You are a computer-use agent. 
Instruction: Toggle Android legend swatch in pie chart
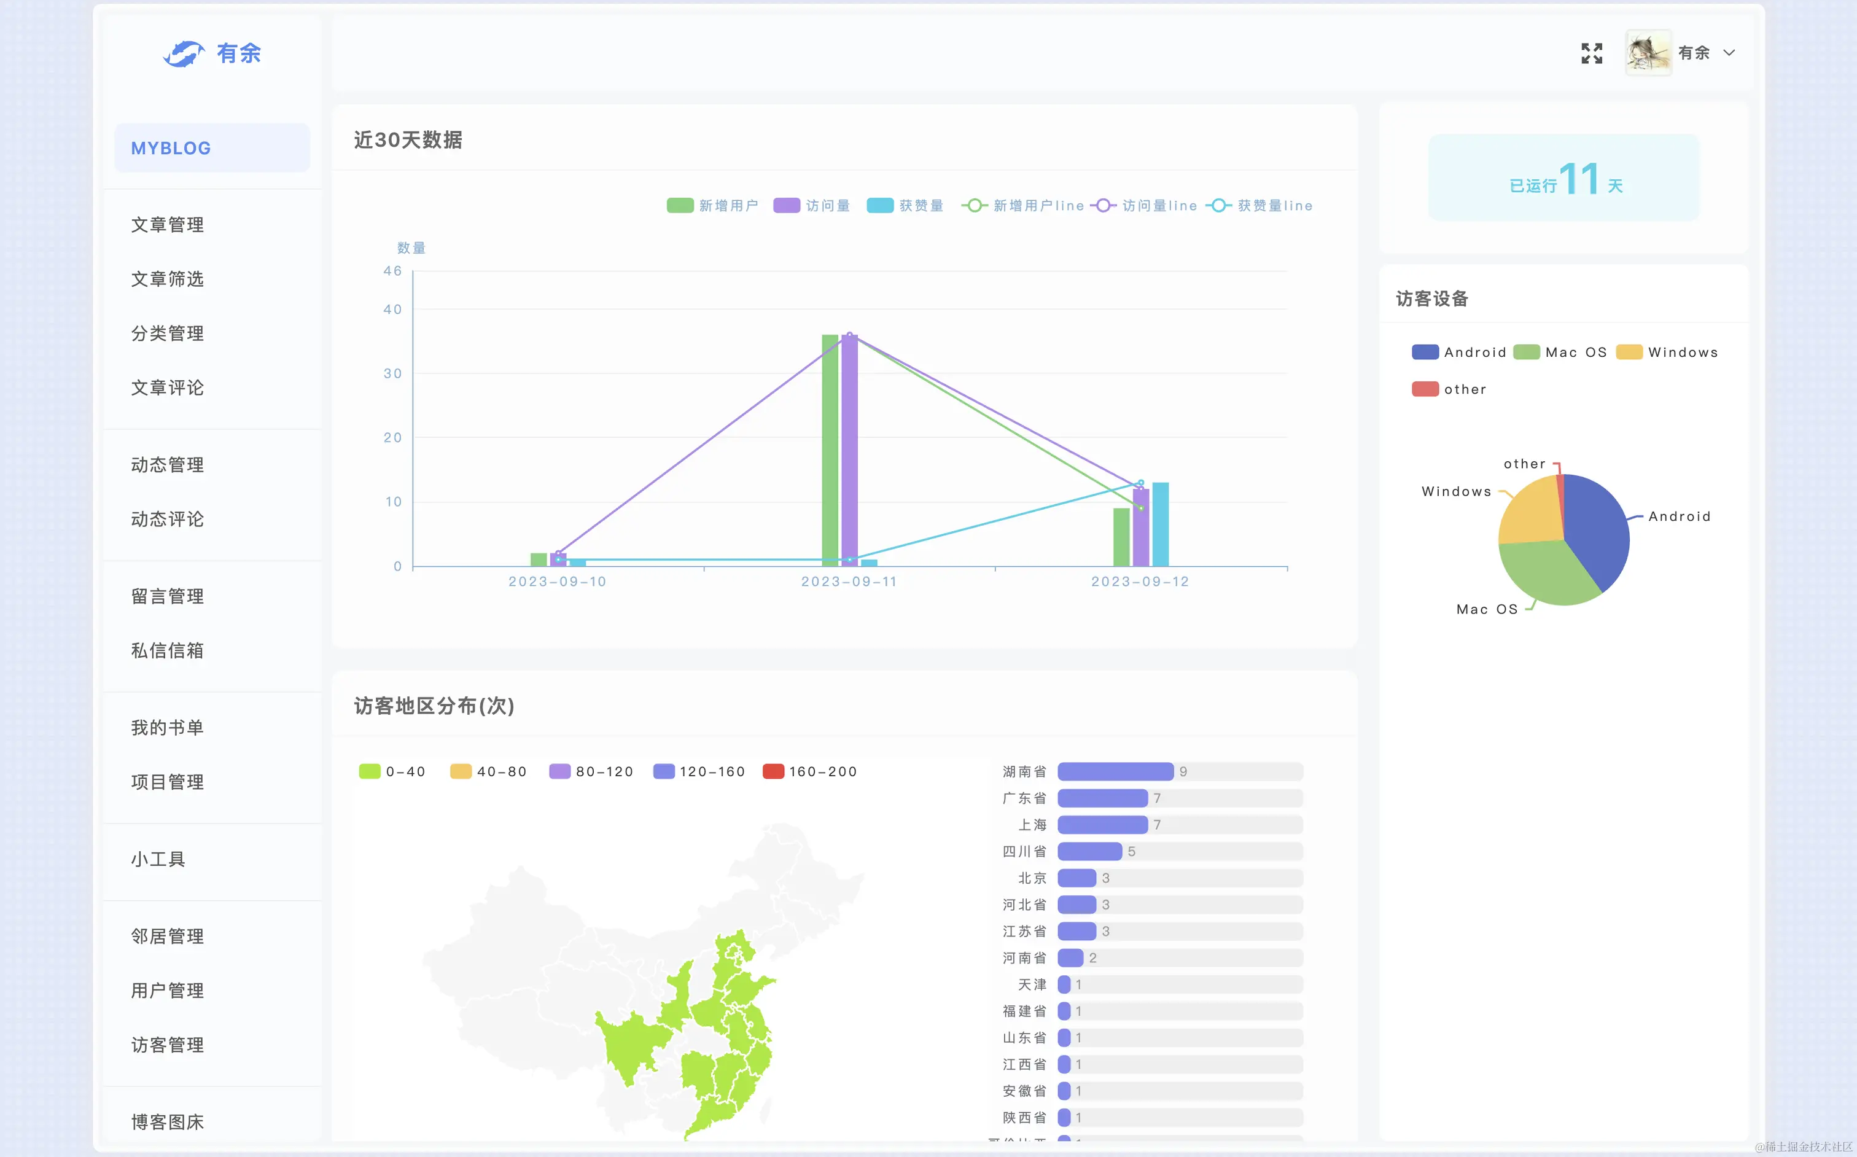(x=1425, y=352)
